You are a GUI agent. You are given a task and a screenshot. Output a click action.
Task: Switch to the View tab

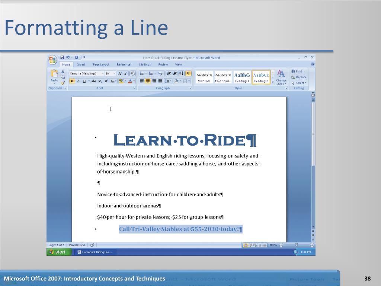pos(179,64)
